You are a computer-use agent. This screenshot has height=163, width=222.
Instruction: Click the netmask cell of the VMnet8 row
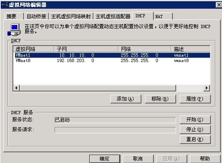139,61
